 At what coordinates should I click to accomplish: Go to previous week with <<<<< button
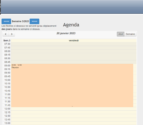click(x=6, y=21)
